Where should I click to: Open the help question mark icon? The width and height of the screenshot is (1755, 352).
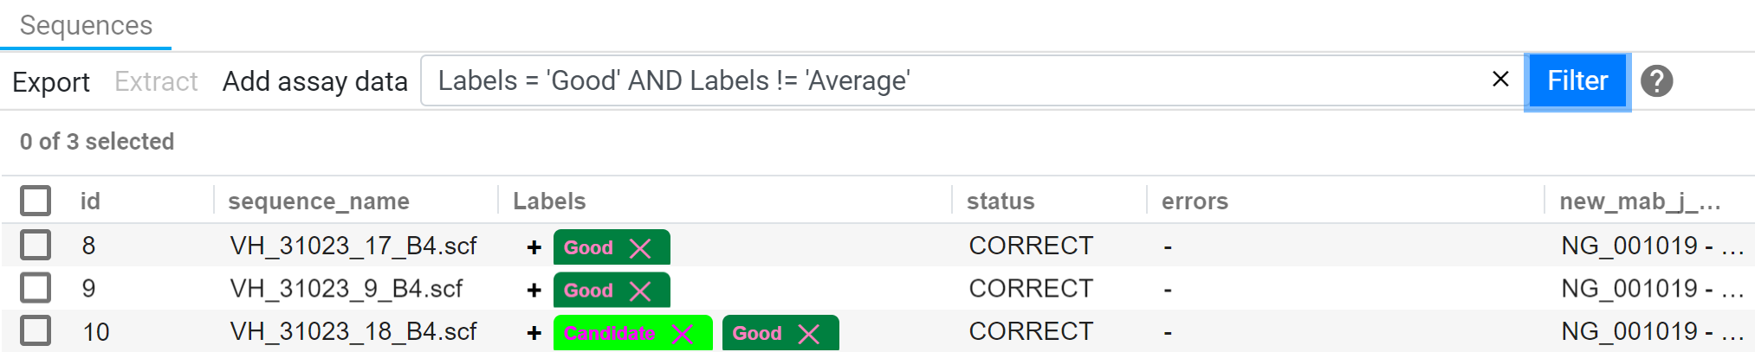coord(1656,81)
